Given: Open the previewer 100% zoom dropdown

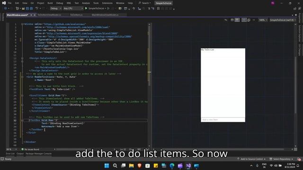Looking at the screenshot, I should click(x=263, y=20).
